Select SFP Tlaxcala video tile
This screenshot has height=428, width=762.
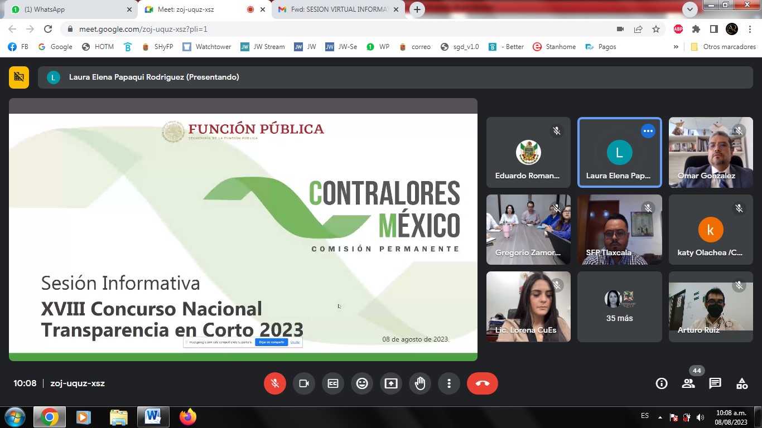(x=620, y=229)
